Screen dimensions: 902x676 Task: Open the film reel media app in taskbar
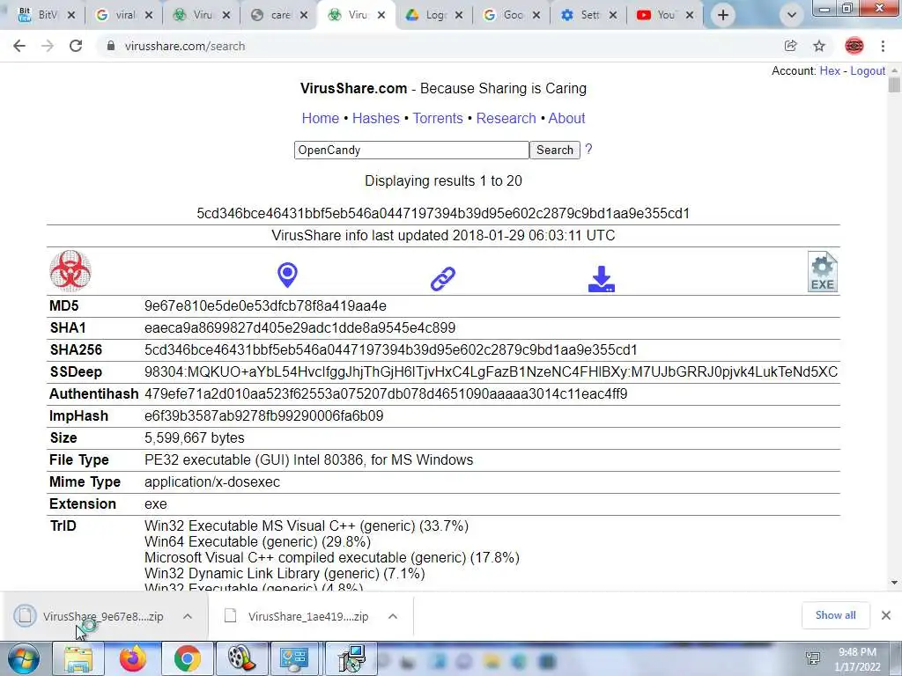242,658
